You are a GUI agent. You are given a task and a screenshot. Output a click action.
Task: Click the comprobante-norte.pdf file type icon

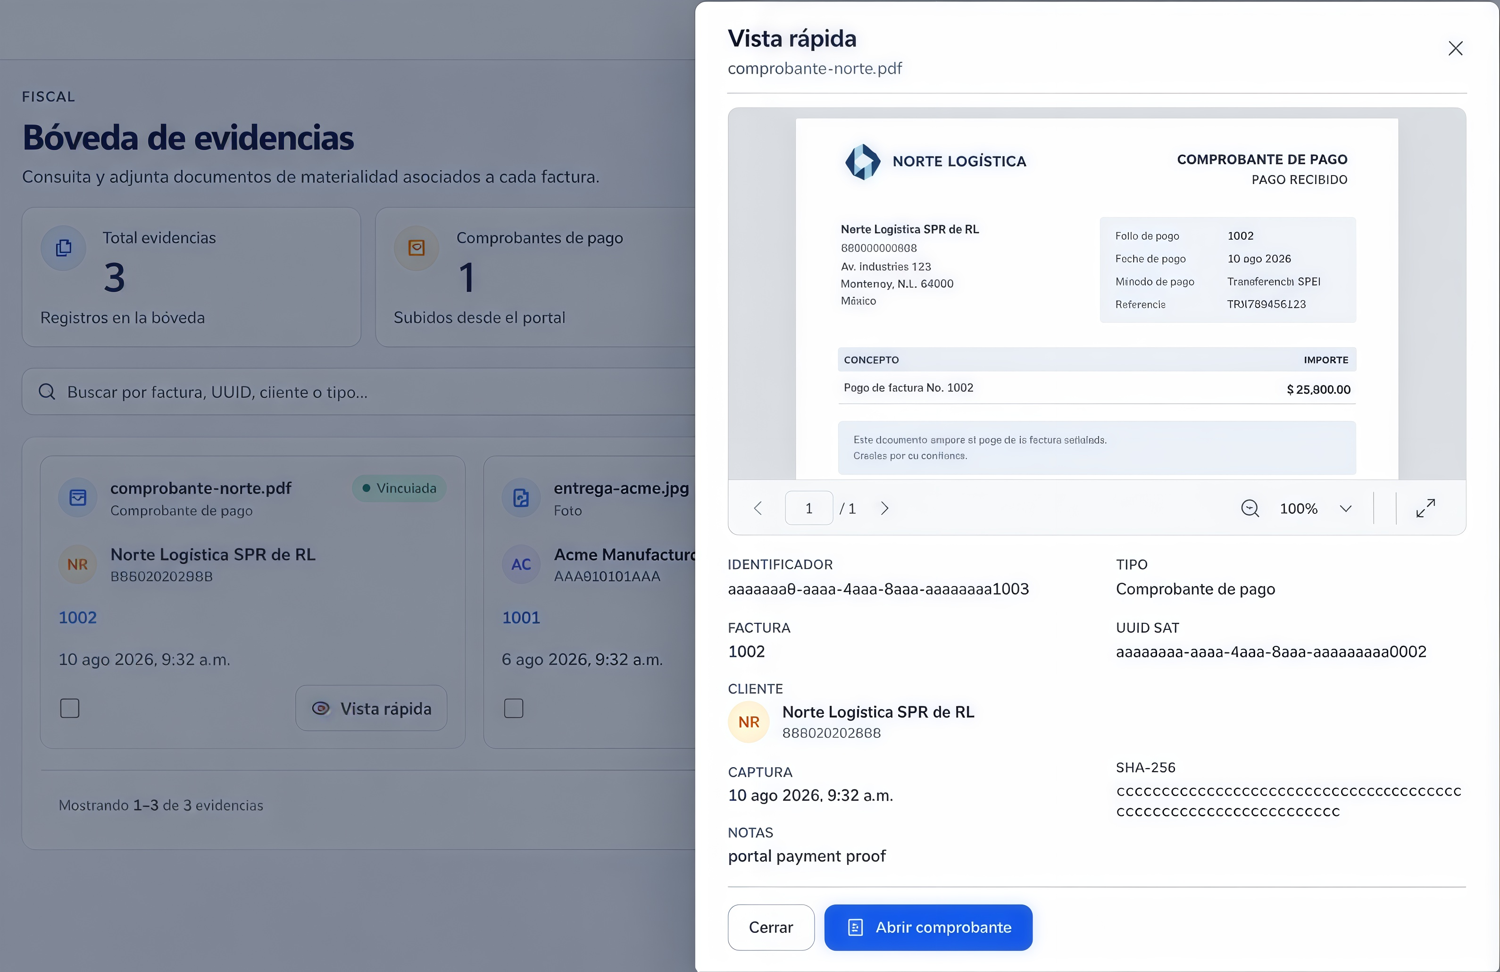[x=77, y=497]
